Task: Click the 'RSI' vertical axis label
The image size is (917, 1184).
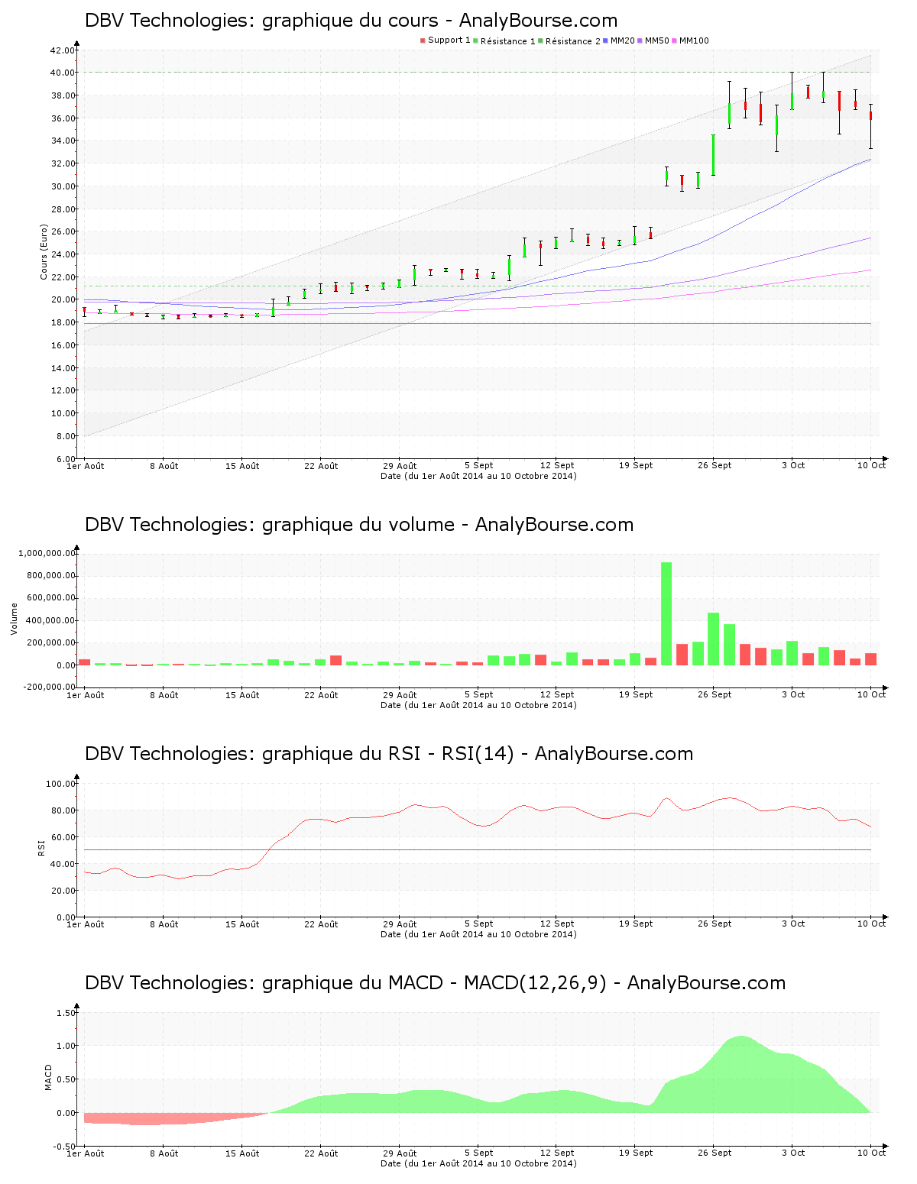Action: click(41, 848)
